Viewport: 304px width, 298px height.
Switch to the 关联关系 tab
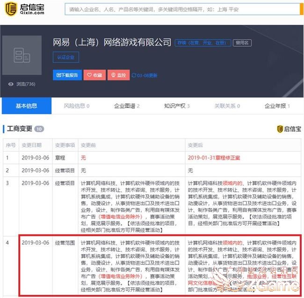[x=227, y=106]
